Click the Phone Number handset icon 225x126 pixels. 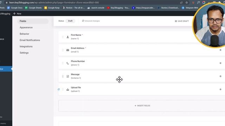tap(68, 63)
